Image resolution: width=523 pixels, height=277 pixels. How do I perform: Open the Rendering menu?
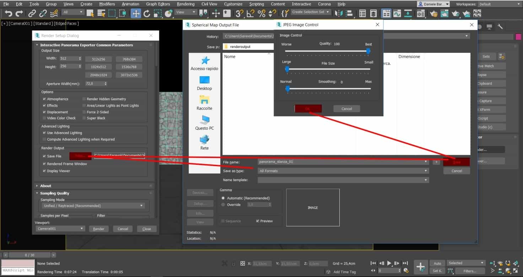pyautogui.click(x=185, y=4)
